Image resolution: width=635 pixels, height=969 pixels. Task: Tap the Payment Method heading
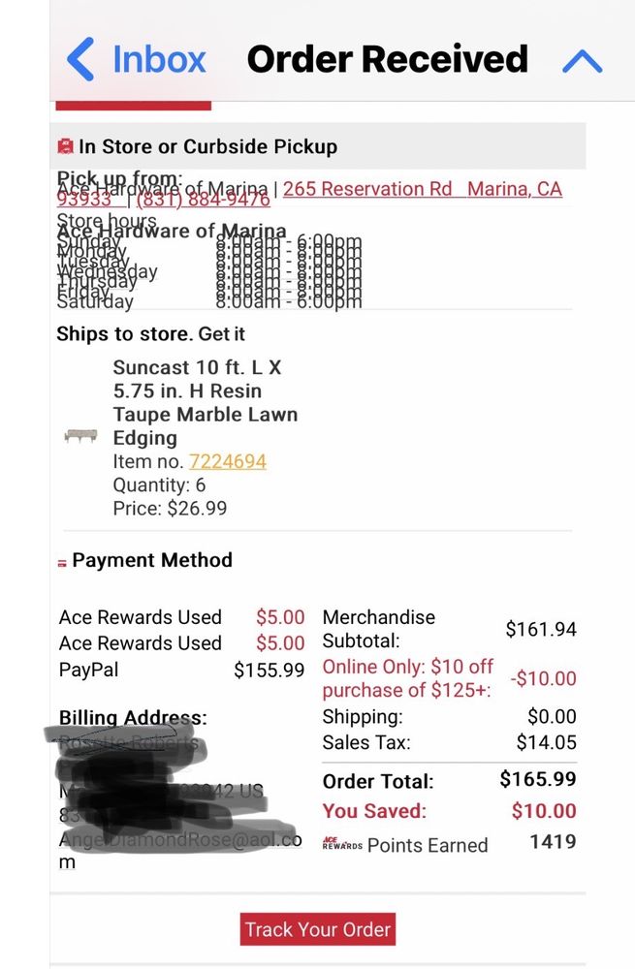(x=152, y=560)
